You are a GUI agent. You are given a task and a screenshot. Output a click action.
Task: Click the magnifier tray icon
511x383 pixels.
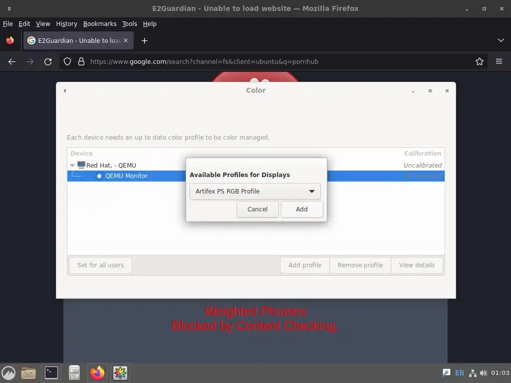tap(446, 373)
